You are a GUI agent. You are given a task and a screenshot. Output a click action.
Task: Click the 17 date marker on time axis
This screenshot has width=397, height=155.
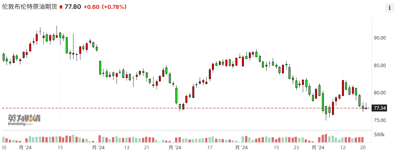click(210, 148)
